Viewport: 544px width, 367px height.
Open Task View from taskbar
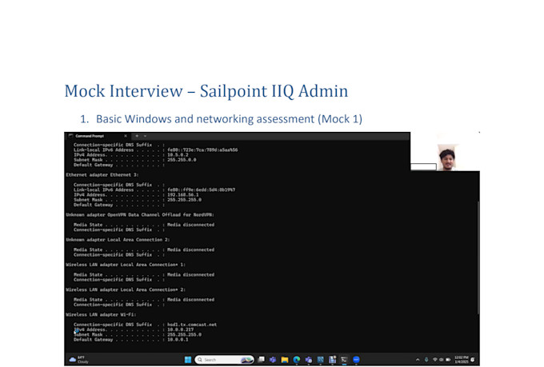tap(261, 359)
